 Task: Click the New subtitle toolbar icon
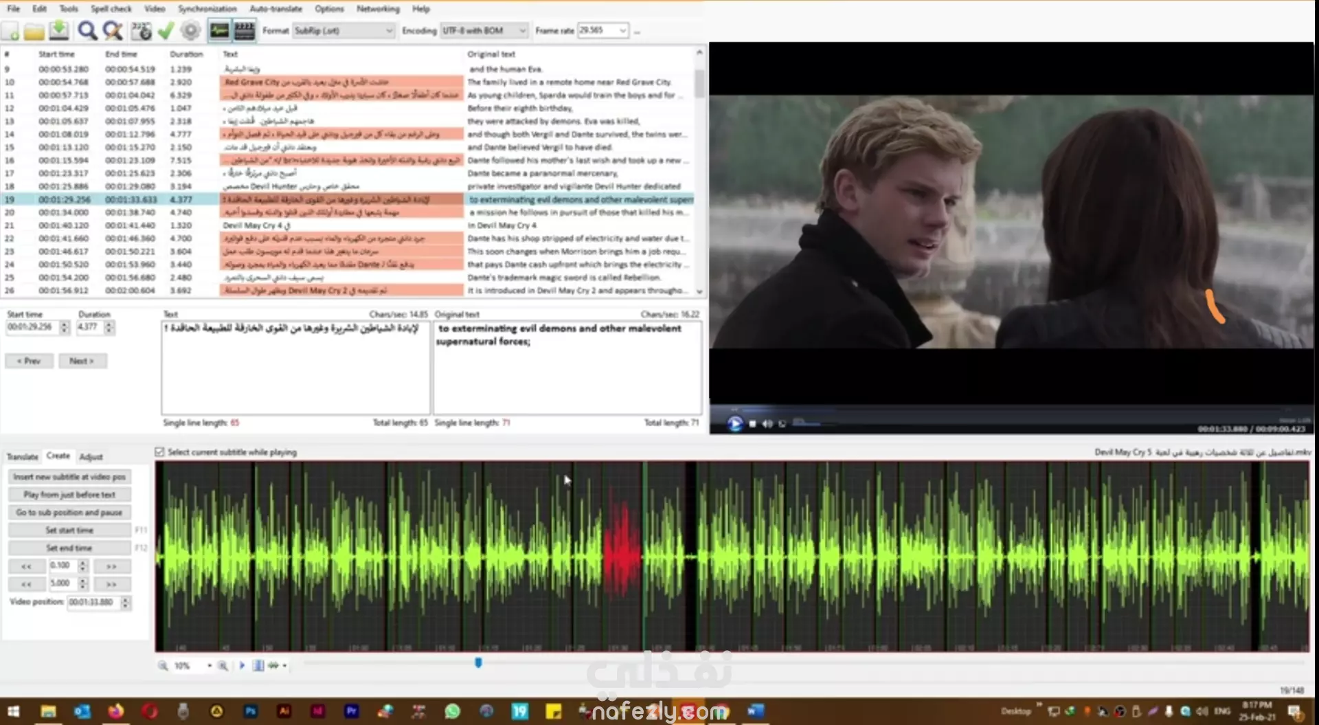coord(11,31)
